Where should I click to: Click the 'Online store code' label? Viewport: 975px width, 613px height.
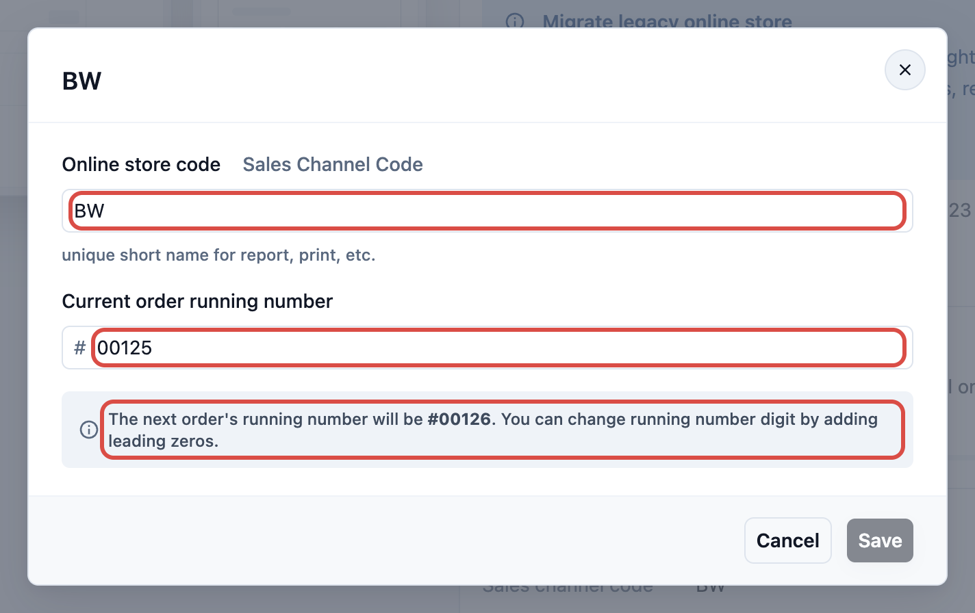point(141,164)
